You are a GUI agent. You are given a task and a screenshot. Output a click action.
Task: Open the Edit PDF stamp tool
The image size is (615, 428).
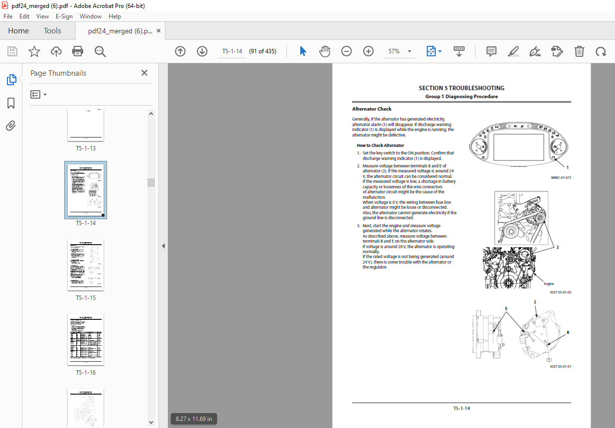coord(557,51)
